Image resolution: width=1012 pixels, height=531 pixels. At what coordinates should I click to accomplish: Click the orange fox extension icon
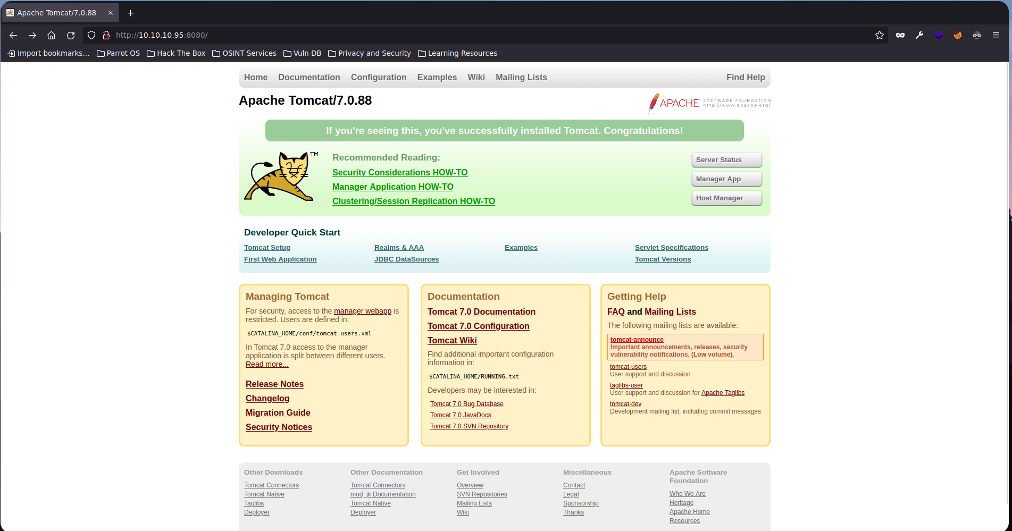[x=958, y=35]
